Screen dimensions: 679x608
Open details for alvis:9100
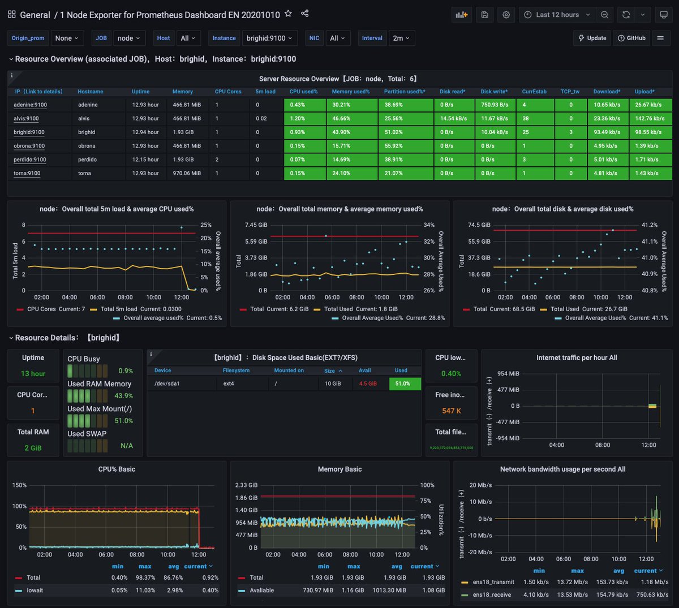click(26, 119)
